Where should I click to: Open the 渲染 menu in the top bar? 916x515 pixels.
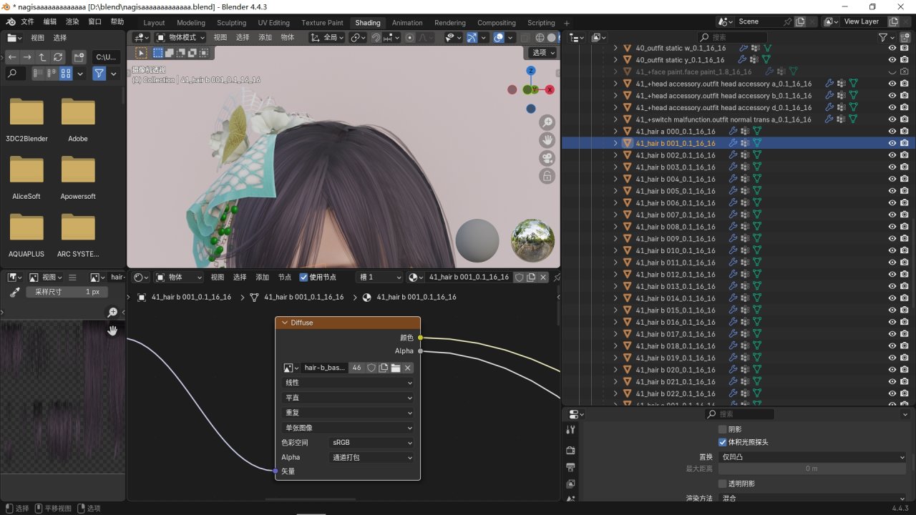(x=72, y=22)
